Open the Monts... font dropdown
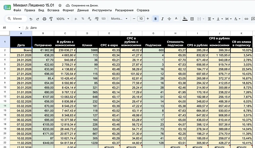The image size is (255, 148). click(x=119, y=19)
